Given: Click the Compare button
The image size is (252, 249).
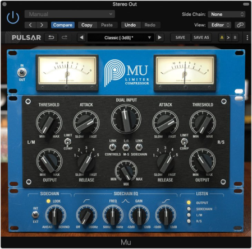Looking at the screenshot, I should pos(63,25).
